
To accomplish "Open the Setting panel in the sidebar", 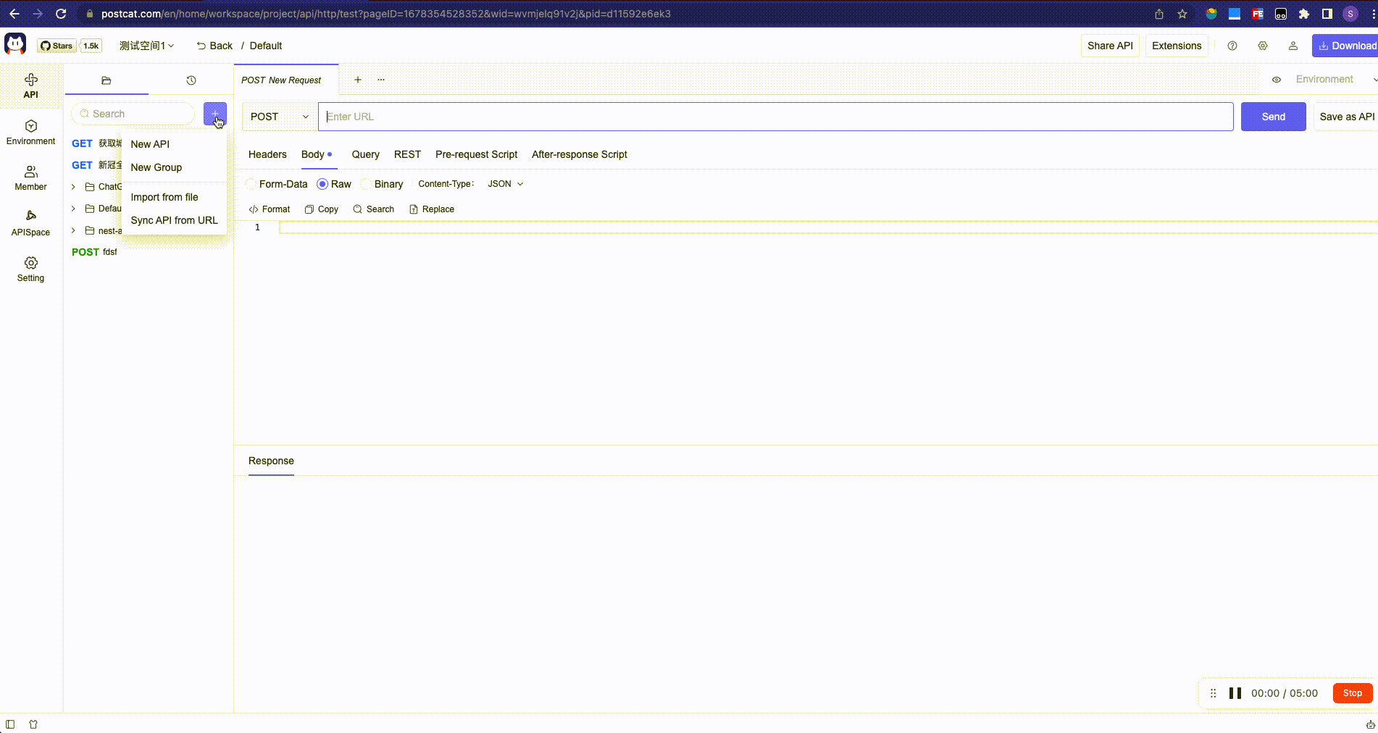I will 30,269.
